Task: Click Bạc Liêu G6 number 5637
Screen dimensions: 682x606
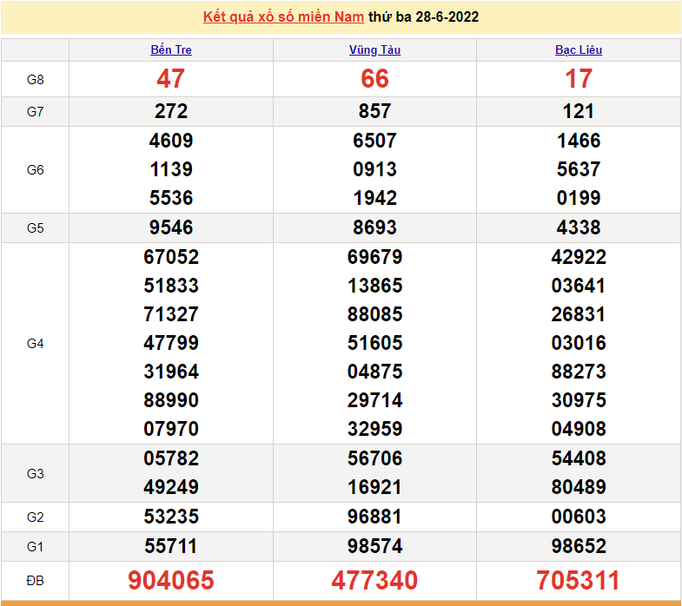Action: 579,169
